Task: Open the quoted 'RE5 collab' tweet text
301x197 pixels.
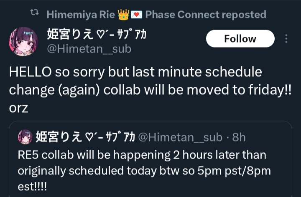Action: click(144, 171)
